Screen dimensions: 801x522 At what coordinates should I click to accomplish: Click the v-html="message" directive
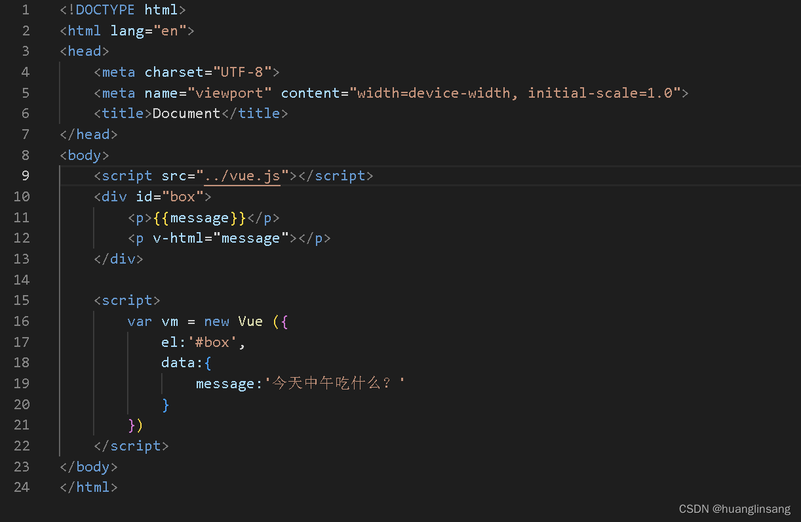click(x=220, y=238)
